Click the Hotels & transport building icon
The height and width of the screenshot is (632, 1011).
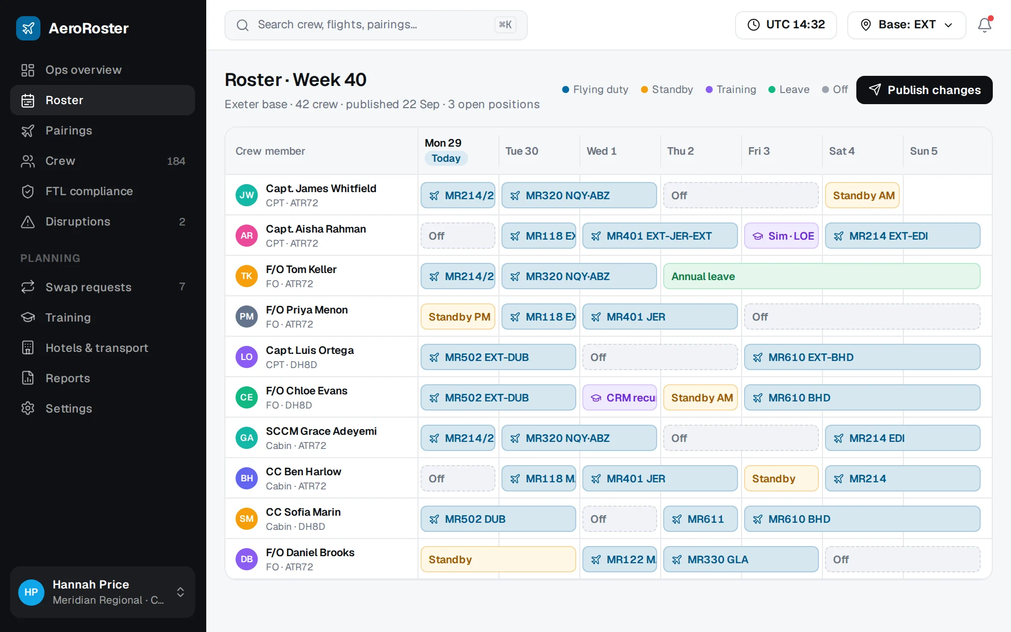[x=28, y=348]
